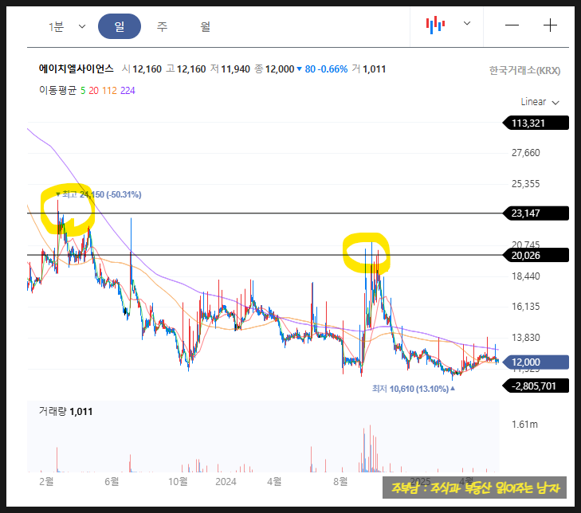Click the 27,660 price axis label
This screenshot has width=581, height=513.
pos(525,153)
